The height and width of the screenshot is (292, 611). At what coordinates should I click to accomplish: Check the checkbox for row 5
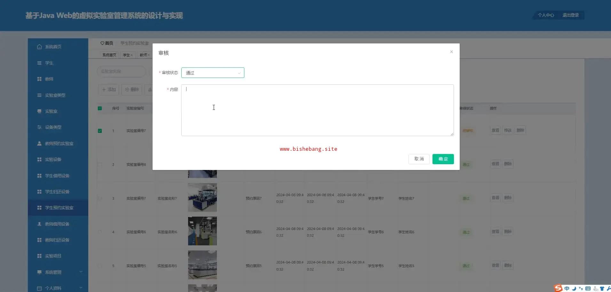[100, 266]
